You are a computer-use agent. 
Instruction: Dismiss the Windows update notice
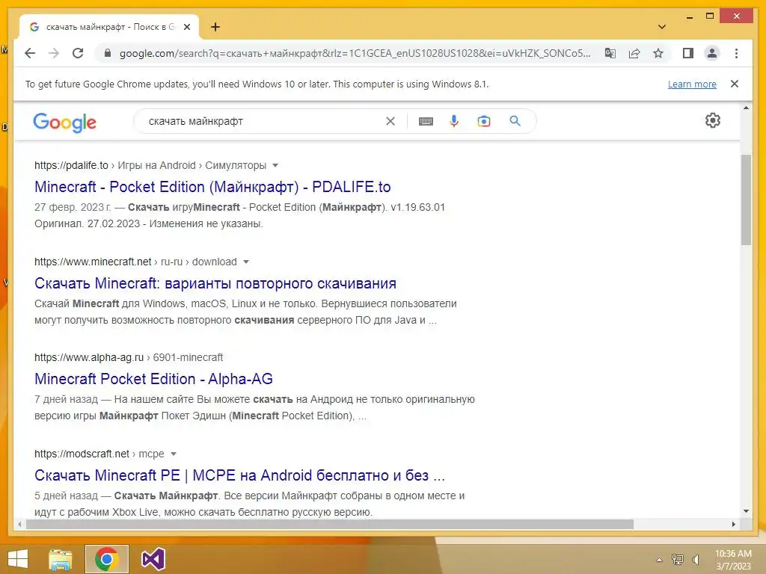(735, 84)
